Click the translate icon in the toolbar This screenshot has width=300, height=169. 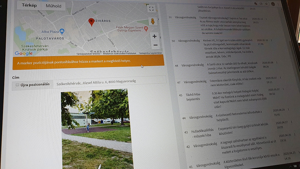tap(256, 4)
